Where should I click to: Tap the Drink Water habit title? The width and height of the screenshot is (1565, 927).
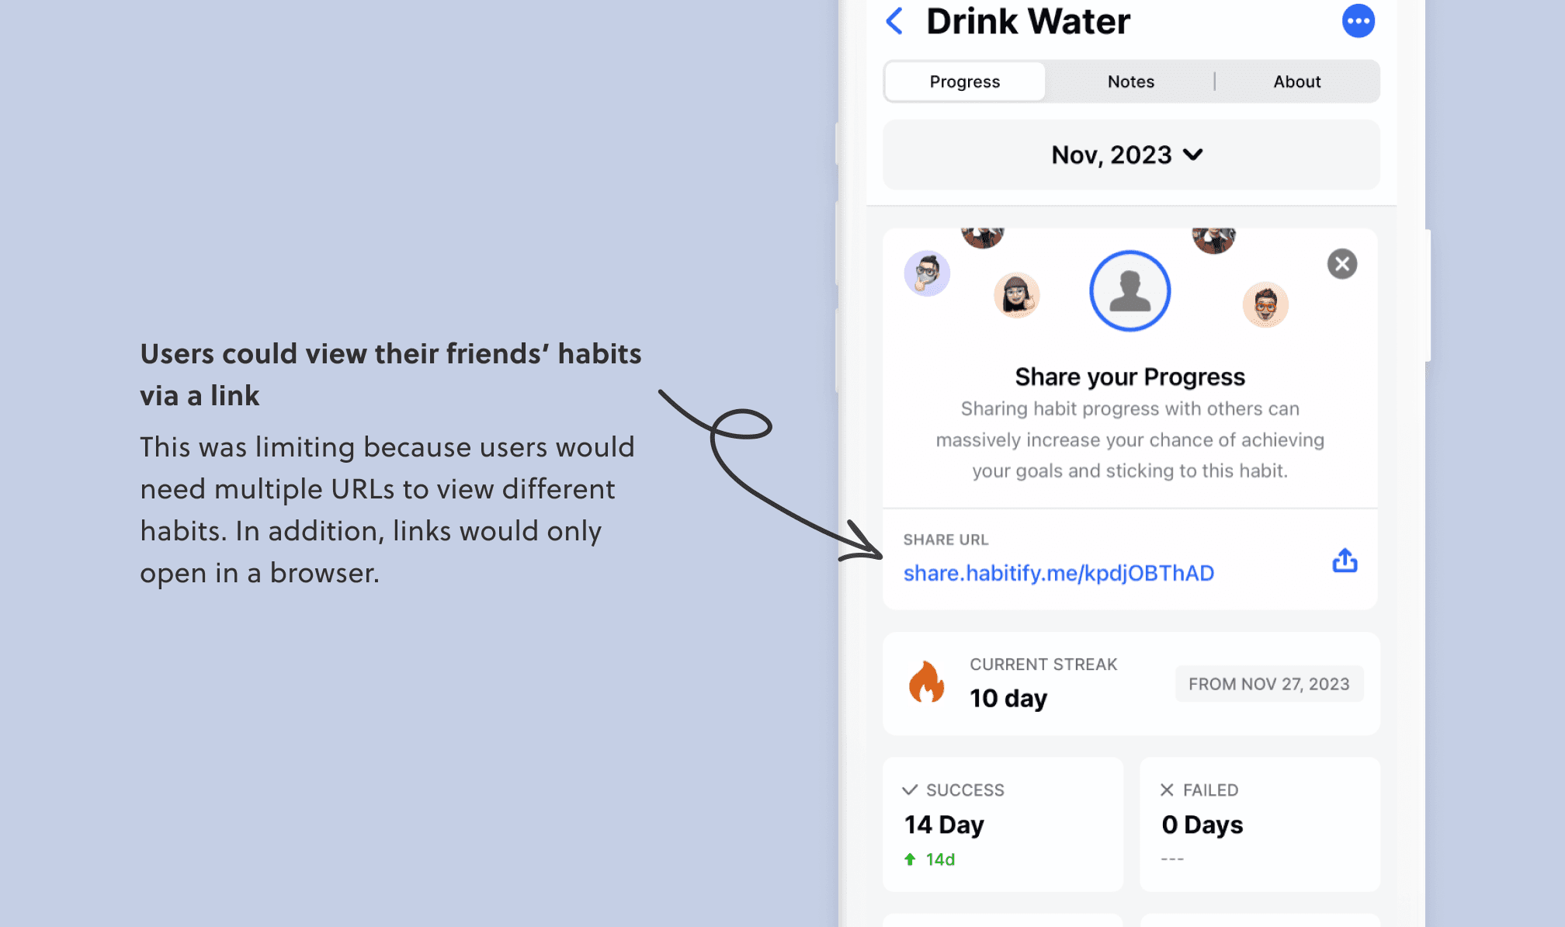click(1028, 21)
